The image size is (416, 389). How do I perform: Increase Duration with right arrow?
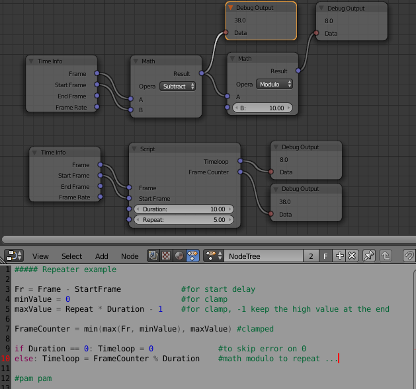[230, 209]
